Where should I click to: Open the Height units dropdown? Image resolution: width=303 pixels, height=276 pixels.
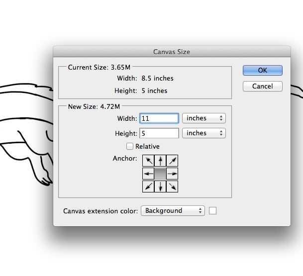pyautogui.click(x=203, y=133)
